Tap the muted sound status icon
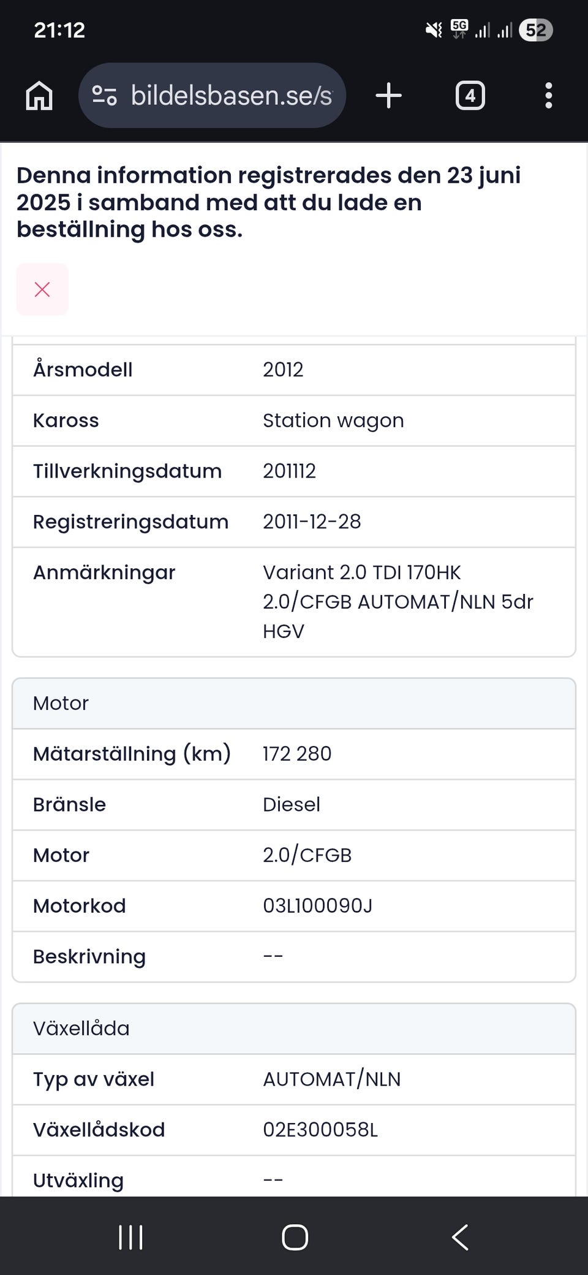The width and height of the screenshot is (588, 1275). point(434,29)
